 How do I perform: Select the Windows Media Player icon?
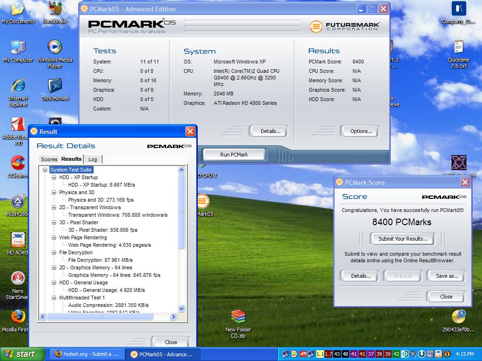coord(55,54)
